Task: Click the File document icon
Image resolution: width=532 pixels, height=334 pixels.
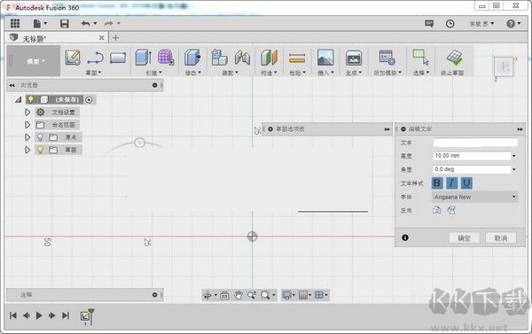Action: click(x=37, y=23)
